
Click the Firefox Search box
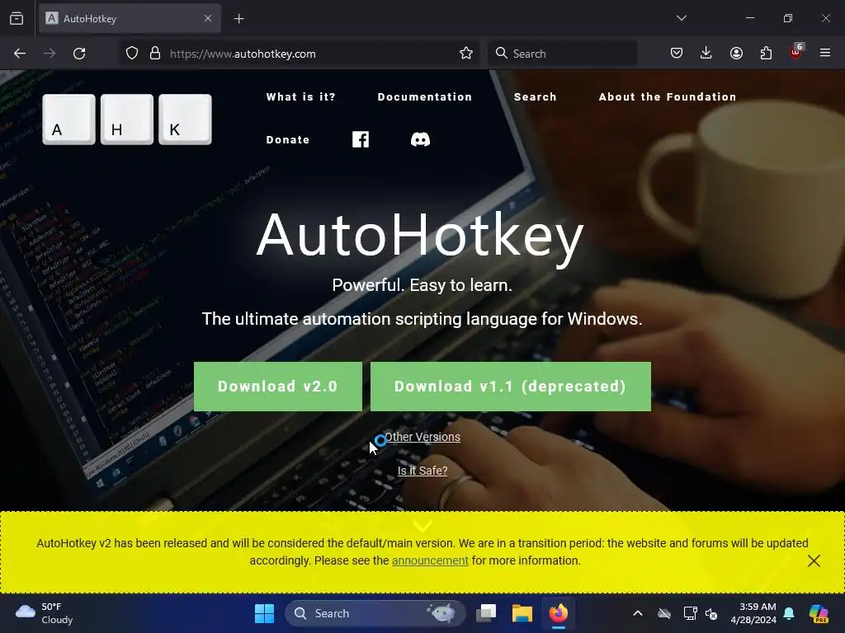point(562,54)
